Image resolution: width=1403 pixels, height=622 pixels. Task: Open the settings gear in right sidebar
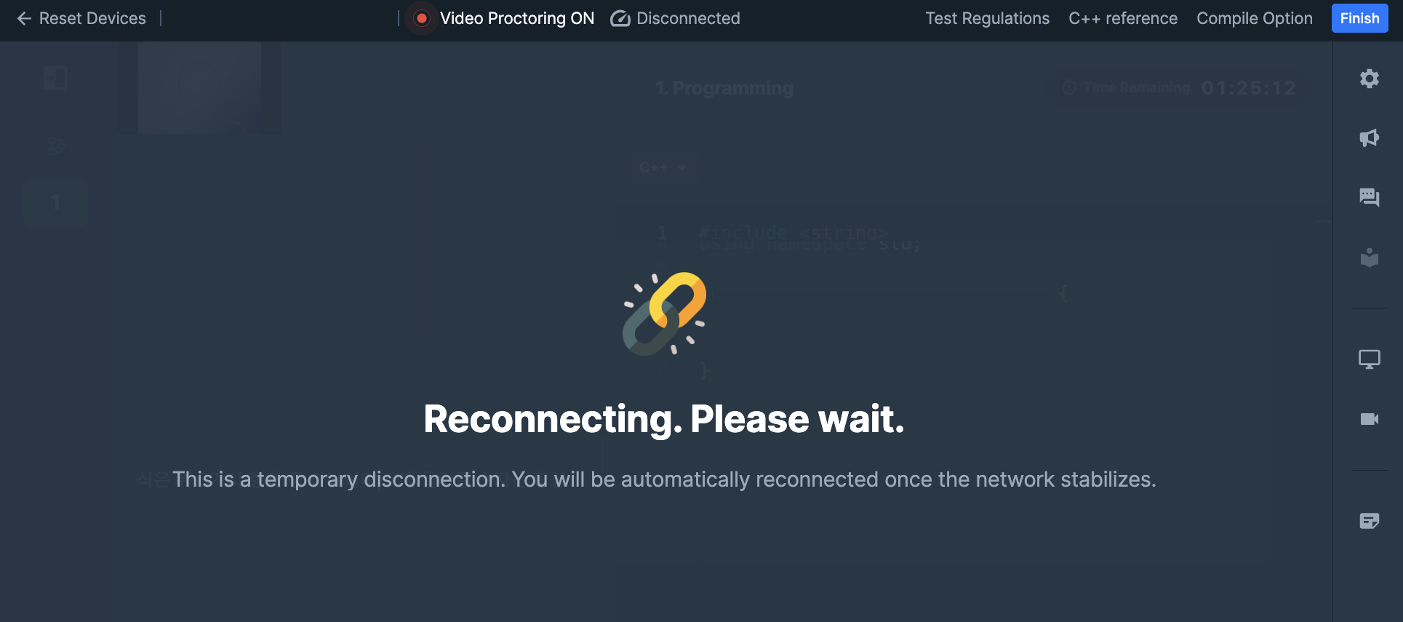point(1370,79)
